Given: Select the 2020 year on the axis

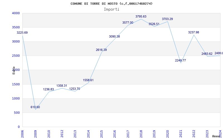Looking at the screenshot, I should tap(168, 134).
